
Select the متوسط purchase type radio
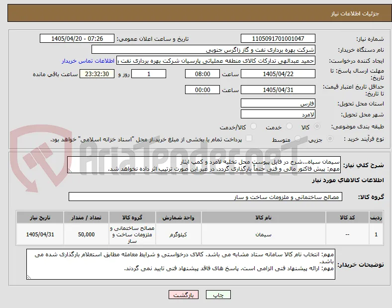pos(297,139)
